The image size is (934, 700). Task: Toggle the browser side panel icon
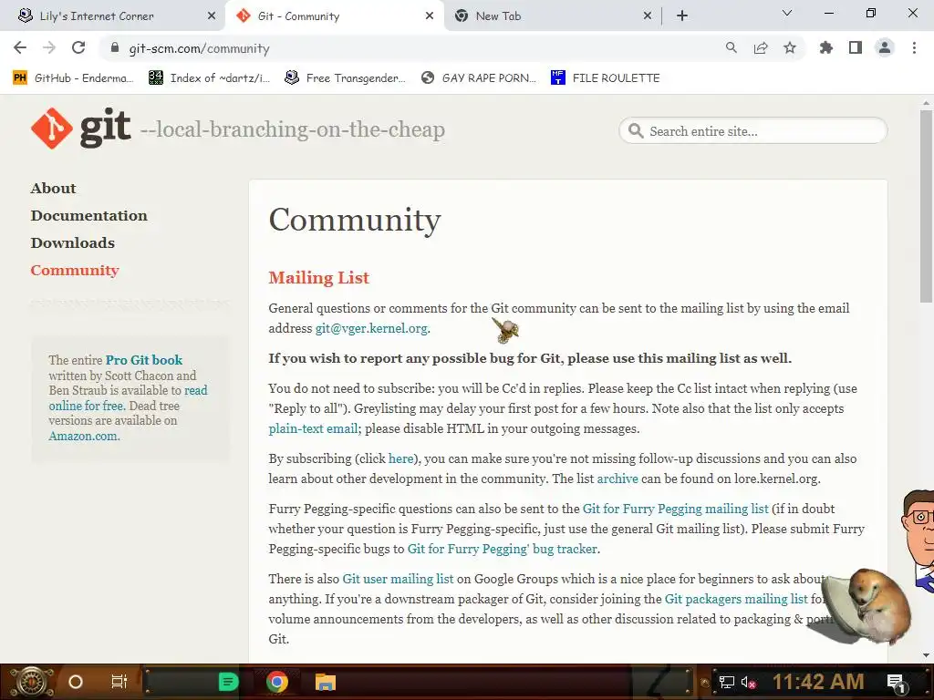(x=856, y=47)
